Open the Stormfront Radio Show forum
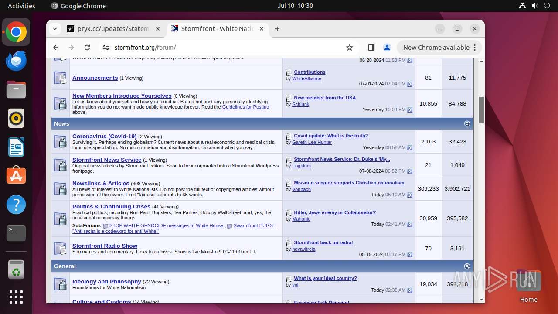558x314 pixels. coord(105,246)
